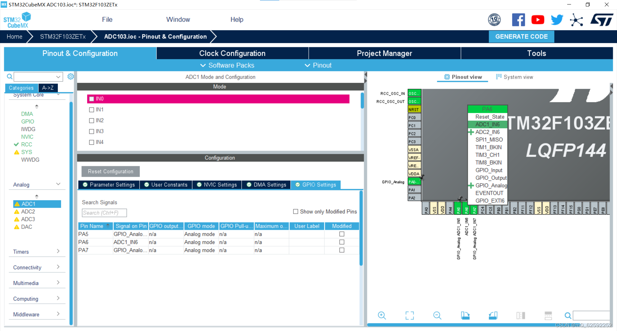Open the File menu
The height and width of the screenshot is (331, 617).
pos(107,20)
